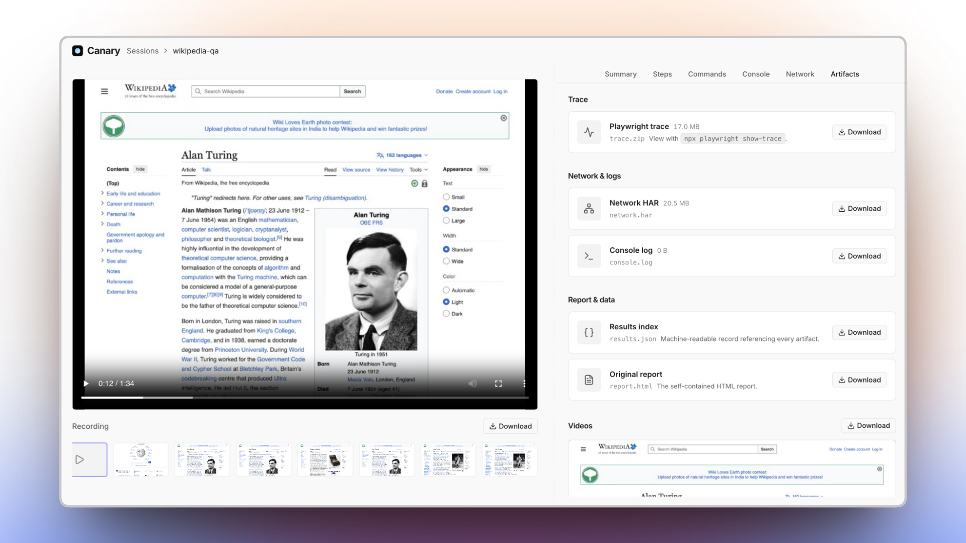966x543 pixels.
Task: Click the Results index braces icon
Action: click(589, 332)
